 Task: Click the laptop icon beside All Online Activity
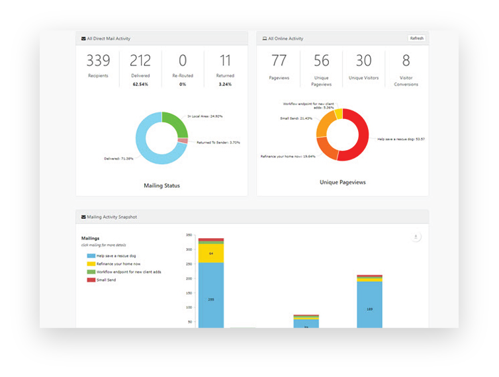point(265,38)
